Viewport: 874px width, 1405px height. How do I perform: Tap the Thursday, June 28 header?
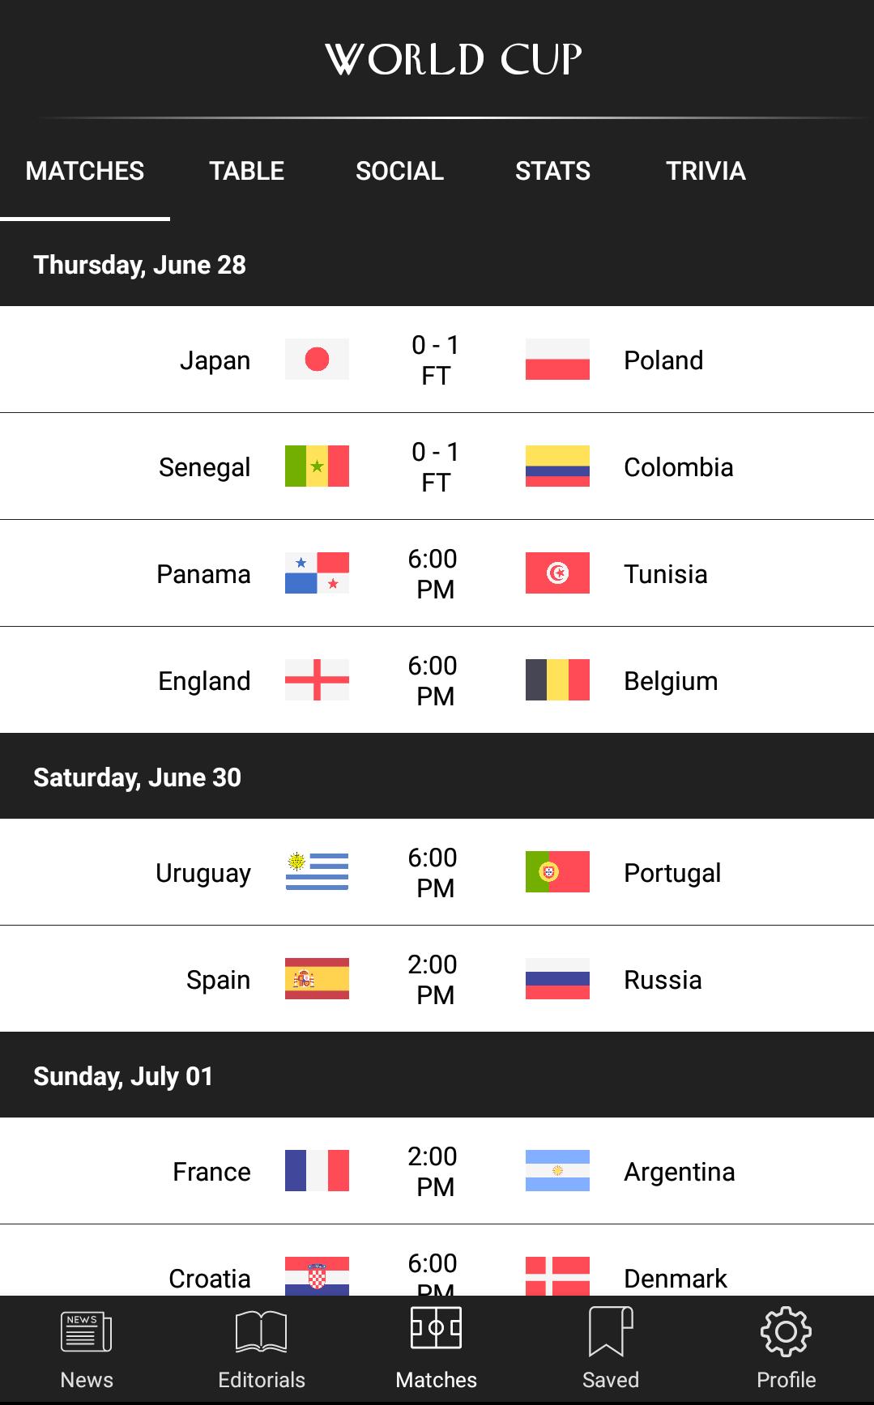[139, 265]
